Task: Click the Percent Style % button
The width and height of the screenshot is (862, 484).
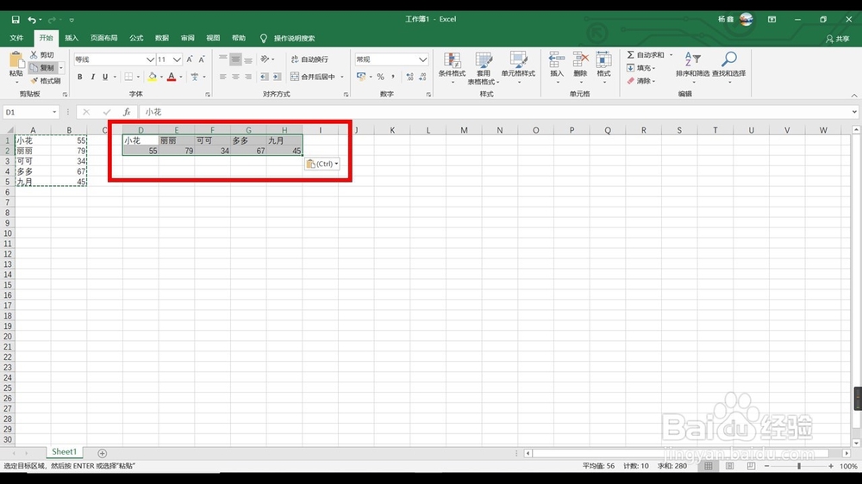Action: [x=380, y=77]
